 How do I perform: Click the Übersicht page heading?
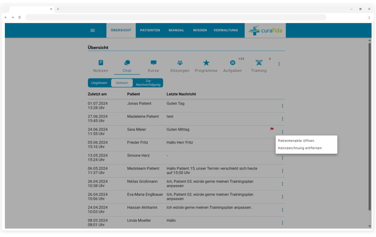tap(98, 47)
